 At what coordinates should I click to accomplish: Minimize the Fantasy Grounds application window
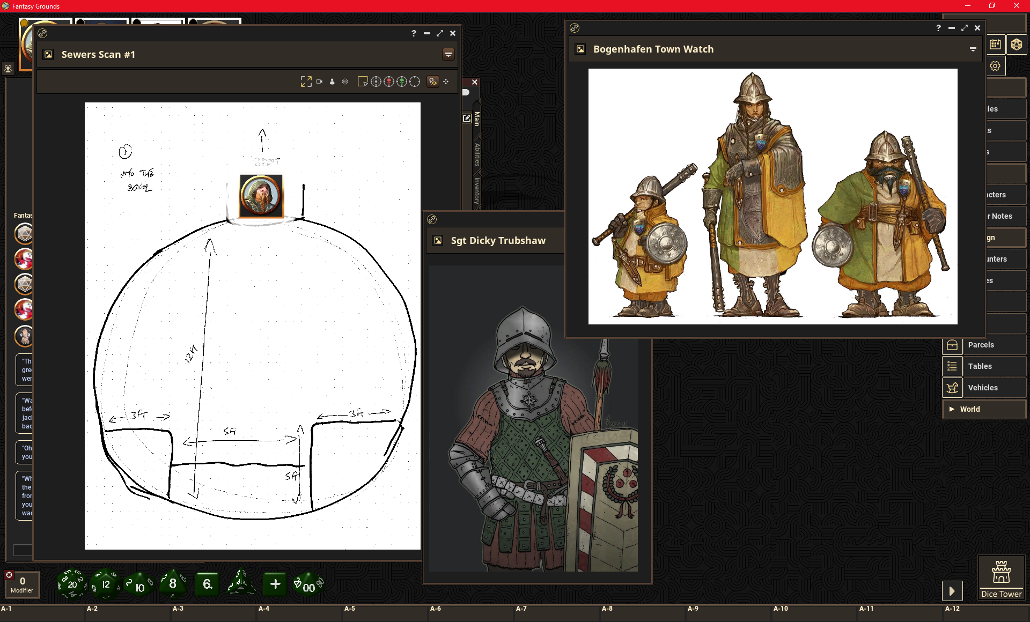(968, 6)
